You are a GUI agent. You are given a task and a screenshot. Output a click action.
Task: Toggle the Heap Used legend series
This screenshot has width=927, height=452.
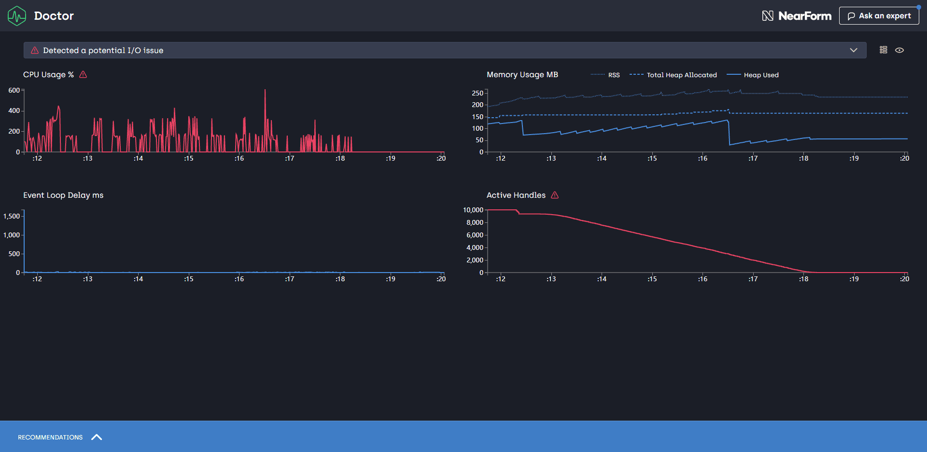coord(761,75)
